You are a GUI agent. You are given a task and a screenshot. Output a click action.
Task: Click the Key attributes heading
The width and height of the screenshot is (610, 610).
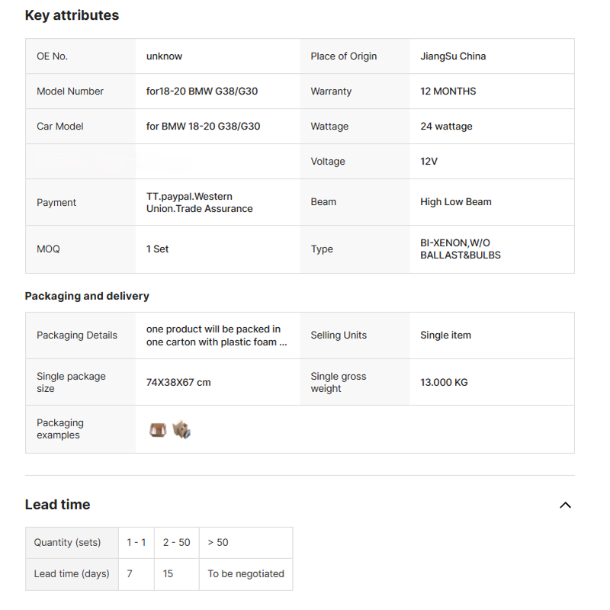pyautogui.click(x=72, y=15)
